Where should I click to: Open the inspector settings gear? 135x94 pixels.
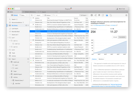tap(126, 15)
